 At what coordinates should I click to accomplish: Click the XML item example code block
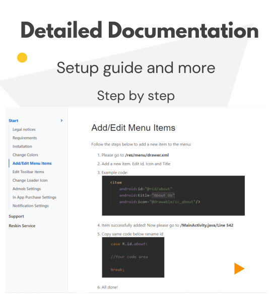click(x=173, y=196)
